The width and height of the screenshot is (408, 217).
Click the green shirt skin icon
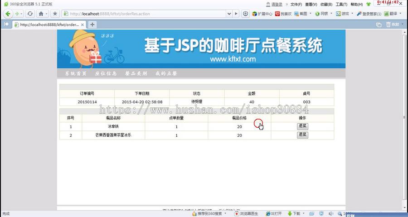point(369,4)
